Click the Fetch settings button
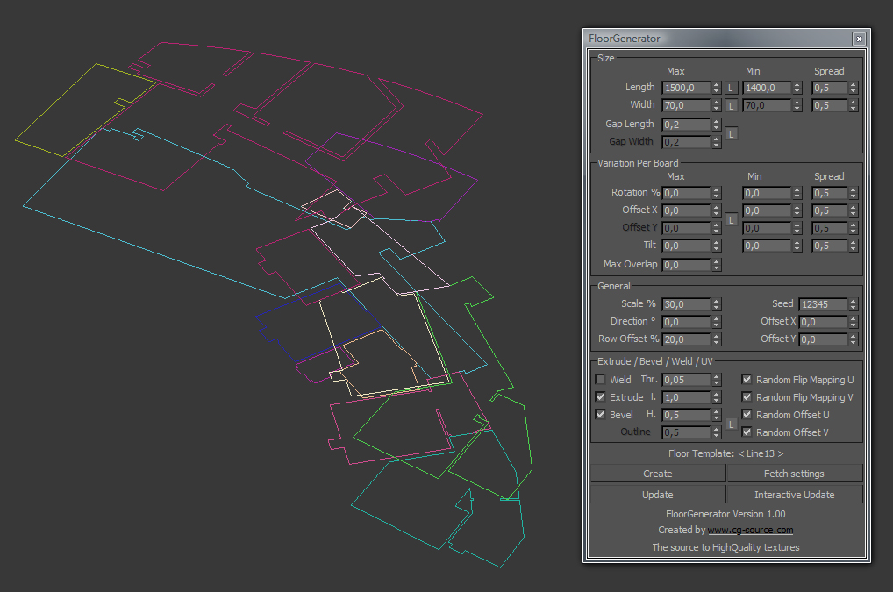Image resolution: width=893 pixels, height=592 pixels. click(x=795, y=474)
